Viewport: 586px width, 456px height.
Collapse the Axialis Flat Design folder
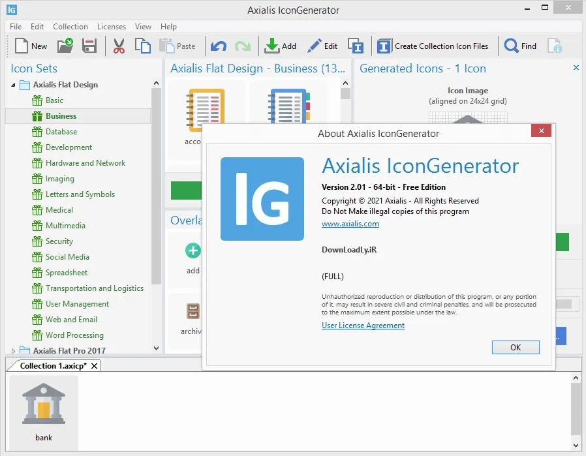tap(13, 85)
